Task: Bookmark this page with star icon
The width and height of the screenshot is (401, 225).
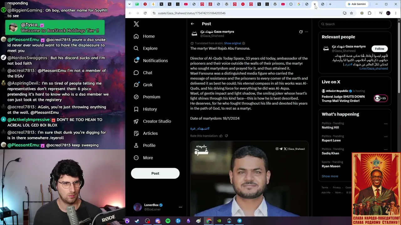Action: click(x=352, y=13)
